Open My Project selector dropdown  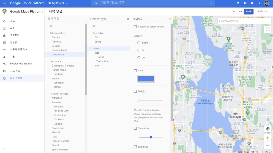pyautogui.click(x=58, y=3)
